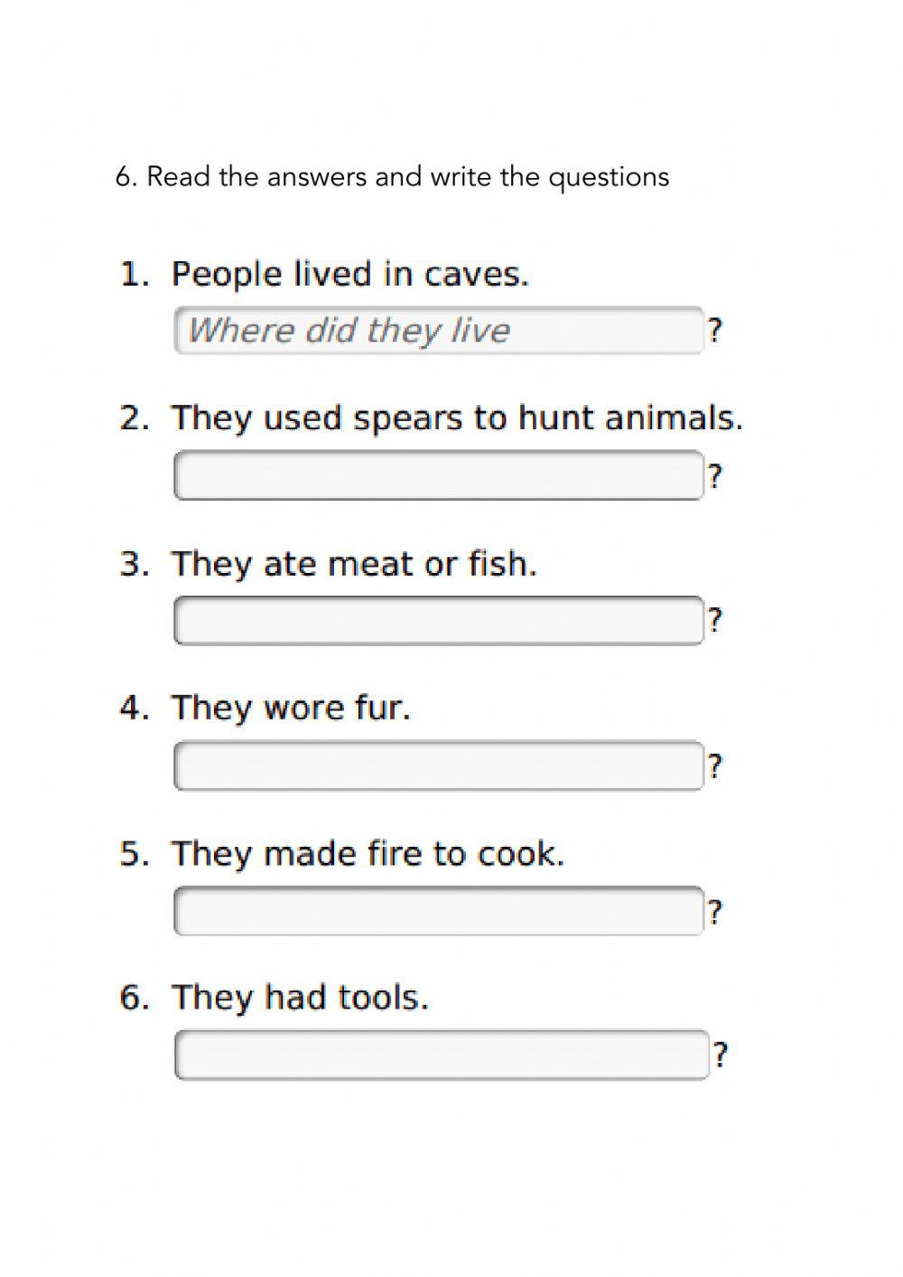Click the question mark after the fire question field
Viewport: 903px width, 1277px height.
[715, 912]
